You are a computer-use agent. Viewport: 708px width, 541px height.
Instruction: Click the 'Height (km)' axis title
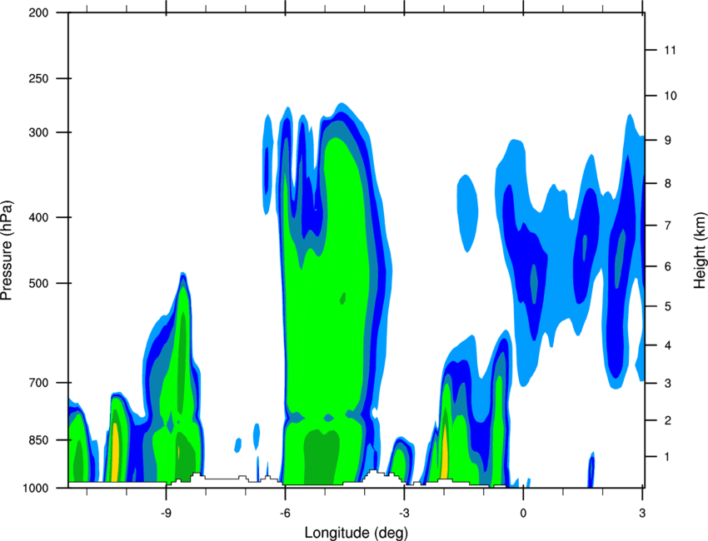pos(700,250)
